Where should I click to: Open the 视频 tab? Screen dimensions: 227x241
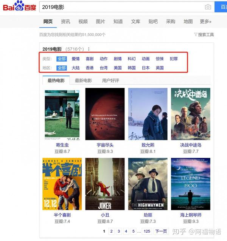[83, 22]
